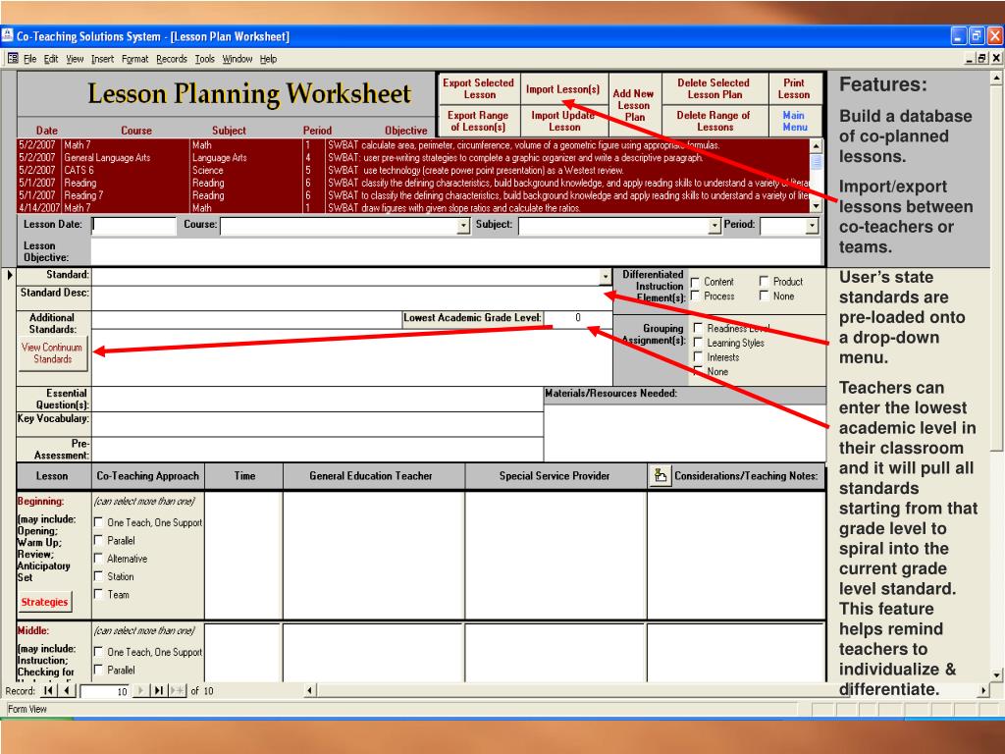1005x754 pixels.
Task: Click the app icon in title bar
Action: pyautogui.click(x=7, y=35)
